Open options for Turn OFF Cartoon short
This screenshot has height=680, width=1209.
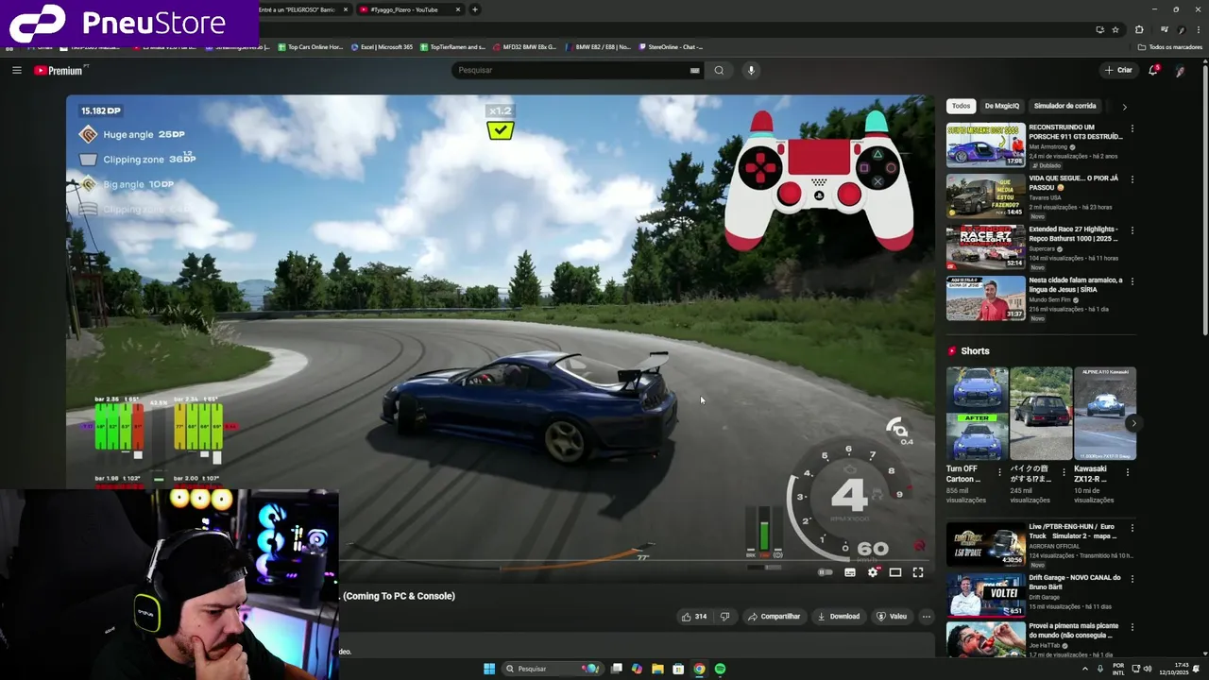1000,471
